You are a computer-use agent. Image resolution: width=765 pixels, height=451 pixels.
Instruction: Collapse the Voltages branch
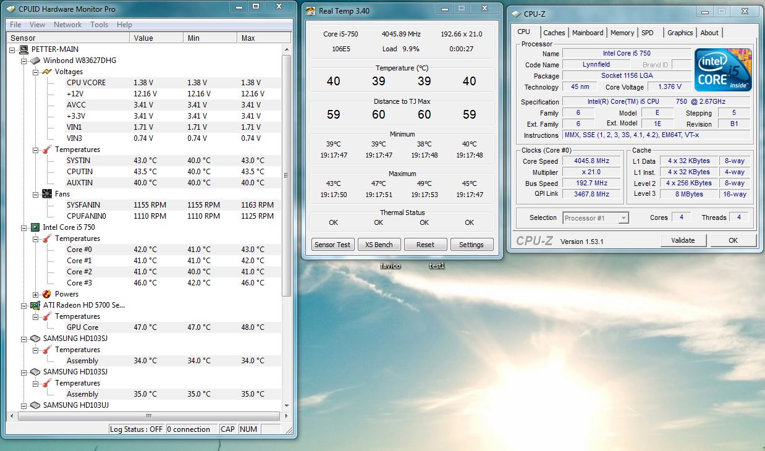point(36,72)
